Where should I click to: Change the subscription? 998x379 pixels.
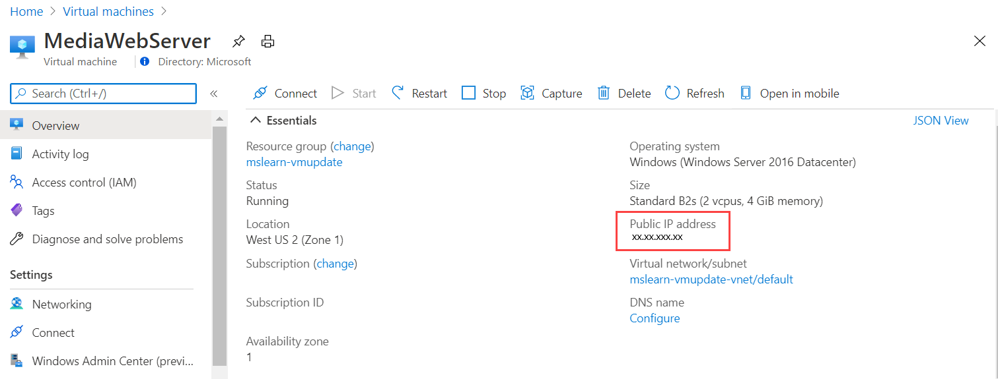pos(336,264)
